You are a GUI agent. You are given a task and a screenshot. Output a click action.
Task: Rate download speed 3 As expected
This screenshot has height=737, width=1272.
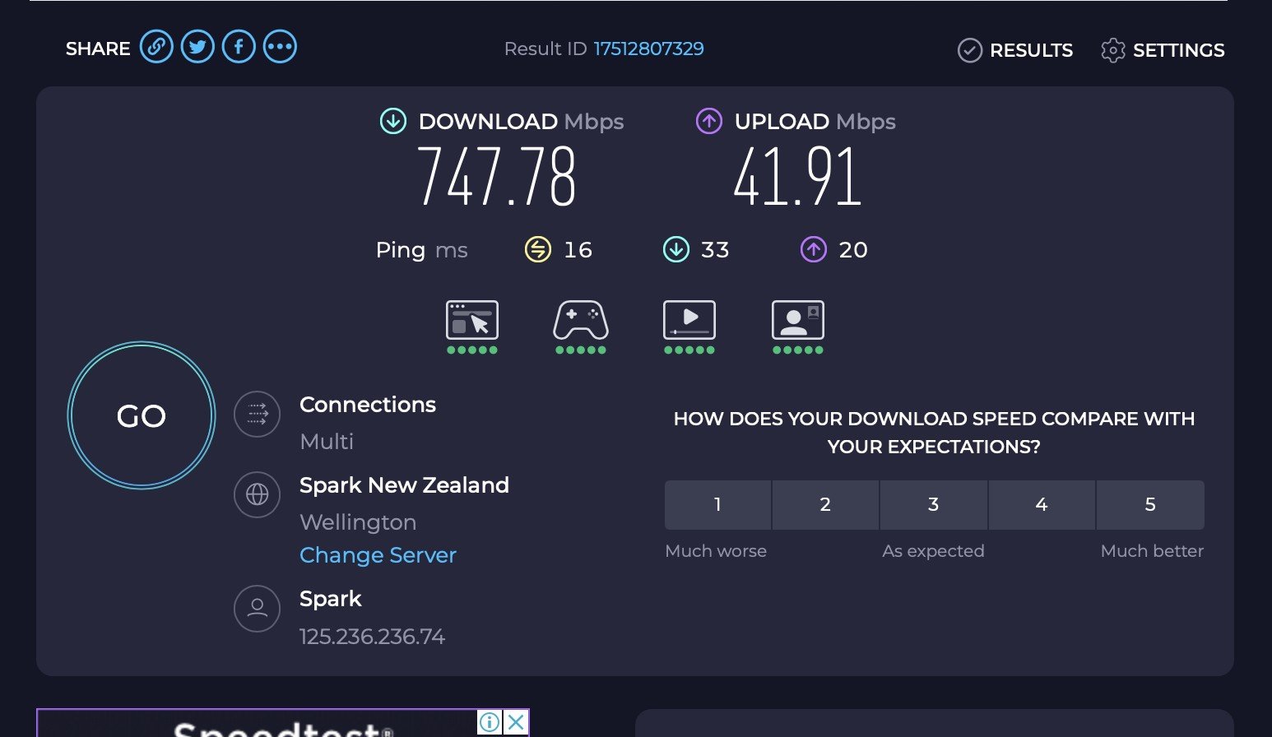tap(934, 505)
